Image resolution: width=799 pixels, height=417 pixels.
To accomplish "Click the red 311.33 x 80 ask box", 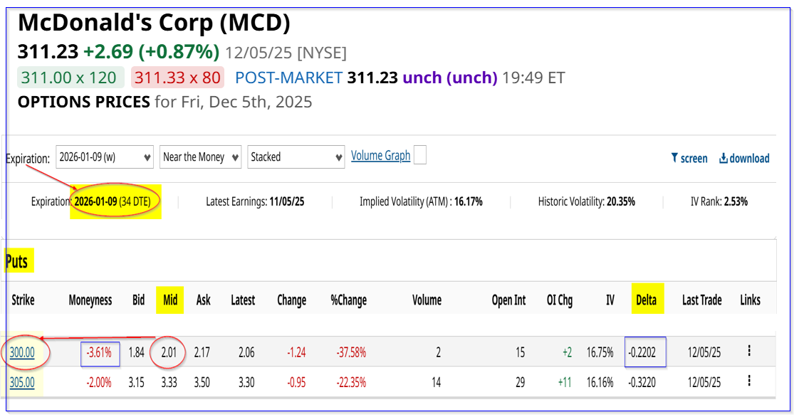I will (177, 78).
